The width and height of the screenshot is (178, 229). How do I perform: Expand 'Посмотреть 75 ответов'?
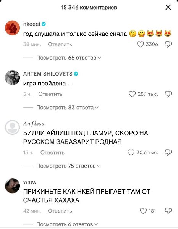click(x=68, y=166)
